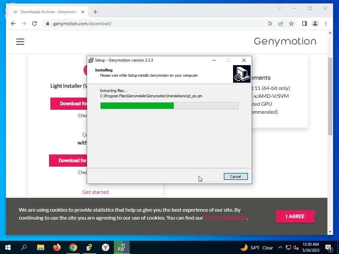Screen dimensions: 339x254
Task: Click the Google icon in address bar
Action: point(270,23)
